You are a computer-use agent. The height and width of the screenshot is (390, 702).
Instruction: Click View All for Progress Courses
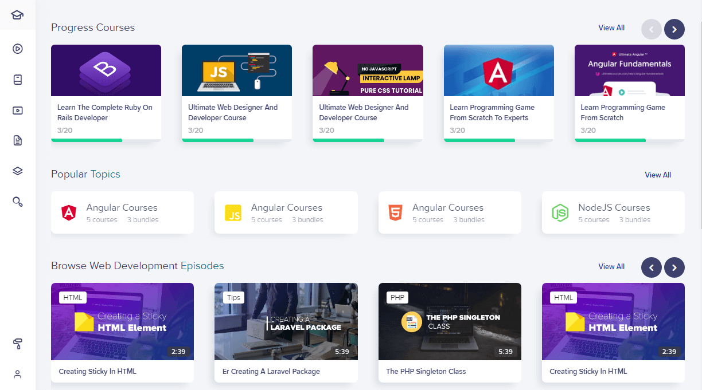click(611, 28)
